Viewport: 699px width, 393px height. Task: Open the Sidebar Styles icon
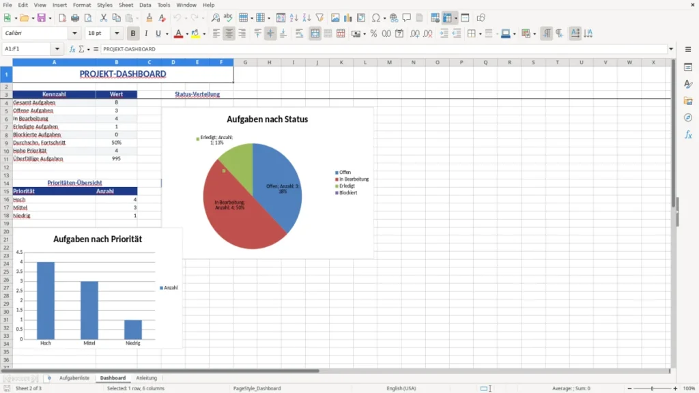[688, 84]
